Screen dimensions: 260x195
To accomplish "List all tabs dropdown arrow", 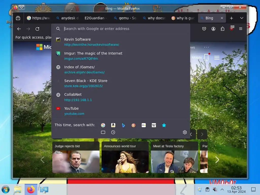I will (x=242, y=18).
